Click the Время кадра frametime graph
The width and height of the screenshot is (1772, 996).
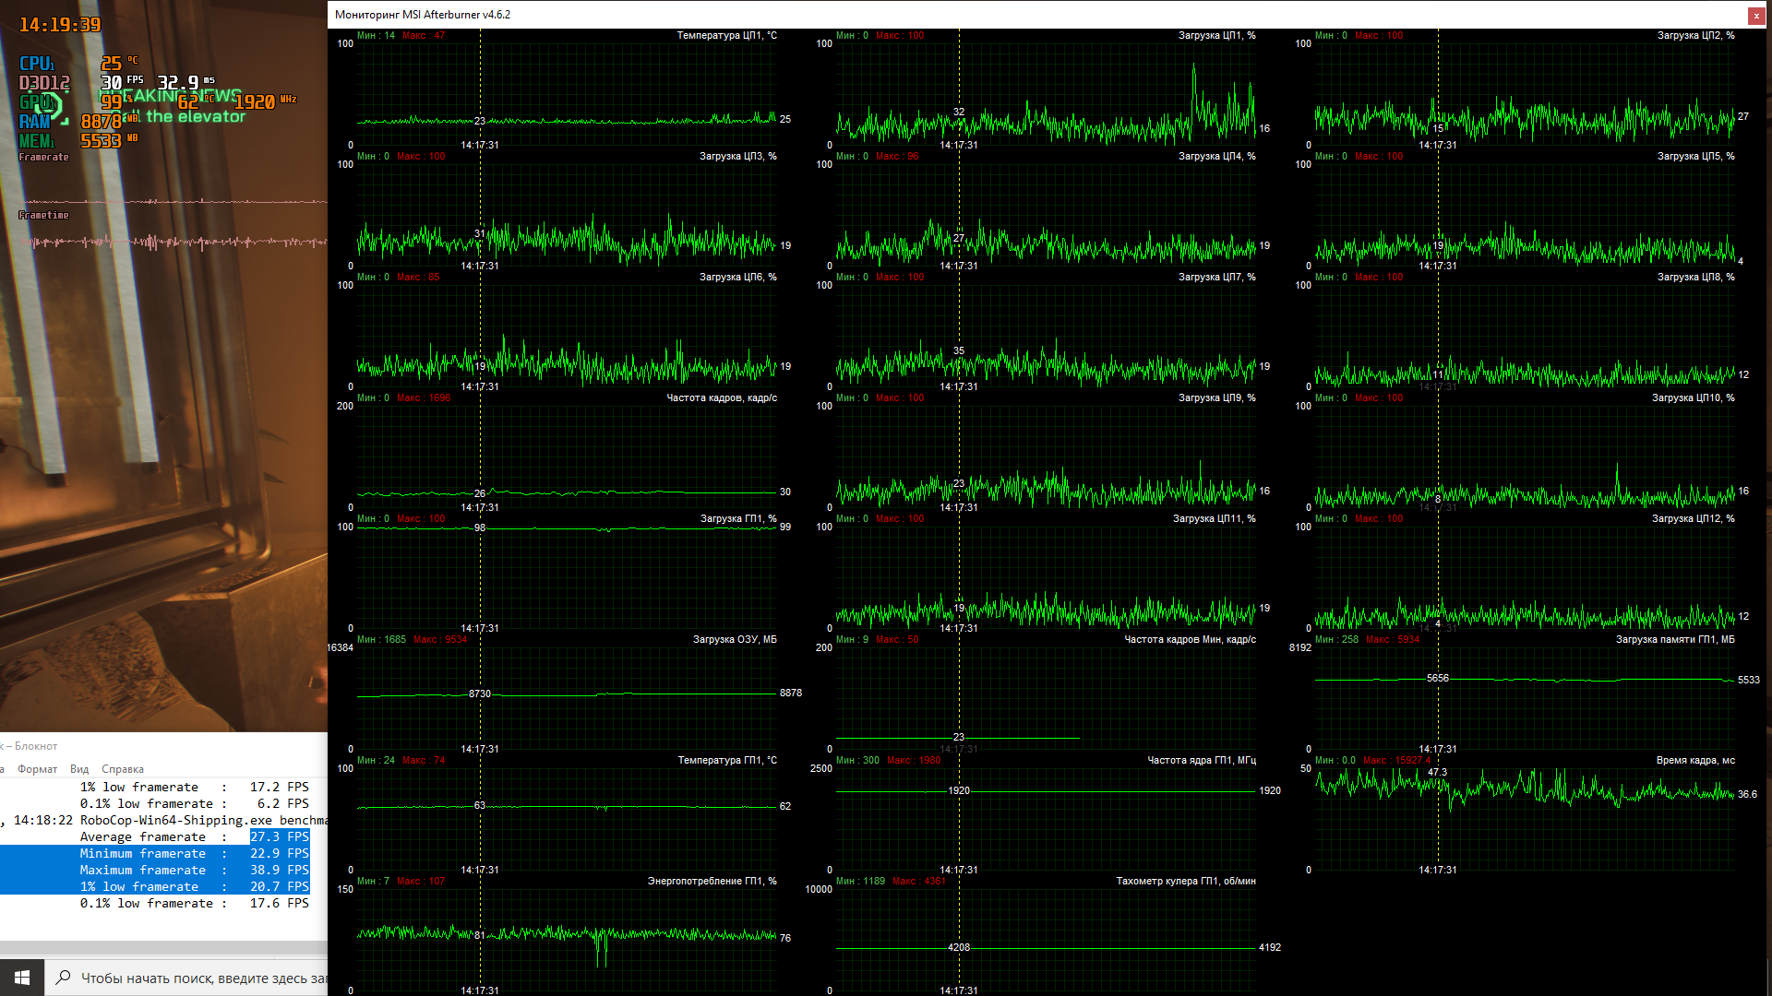(x=1525, y=818)
